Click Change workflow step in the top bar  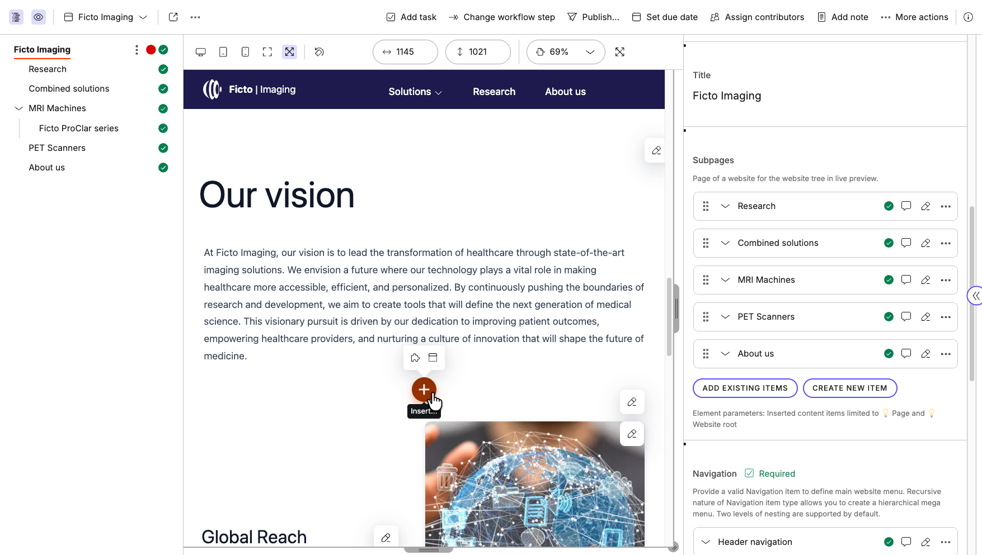coord(501,17)
